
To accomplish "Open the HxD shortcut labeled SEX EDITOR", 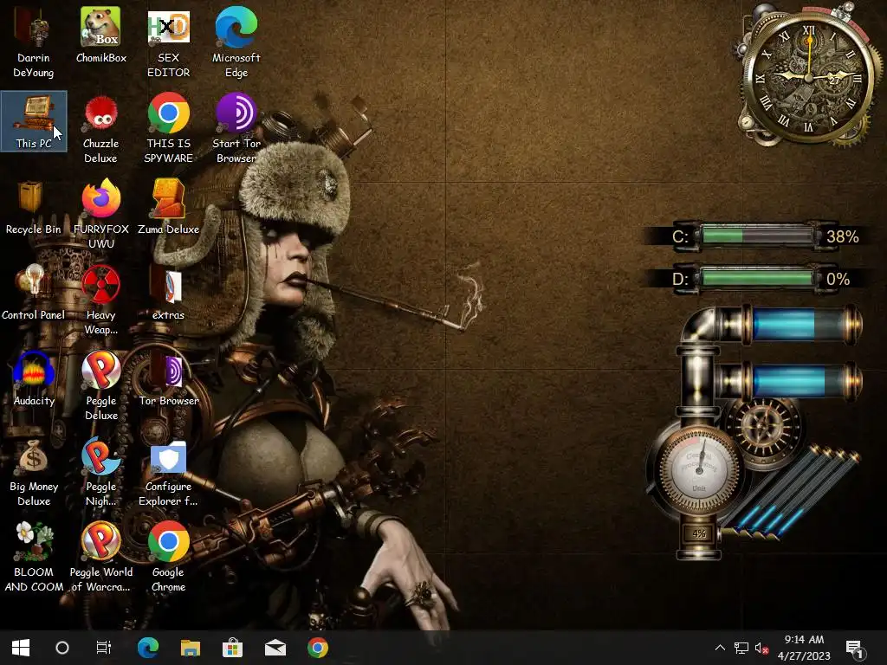I will pyautogui.click(x=168, y=42).
